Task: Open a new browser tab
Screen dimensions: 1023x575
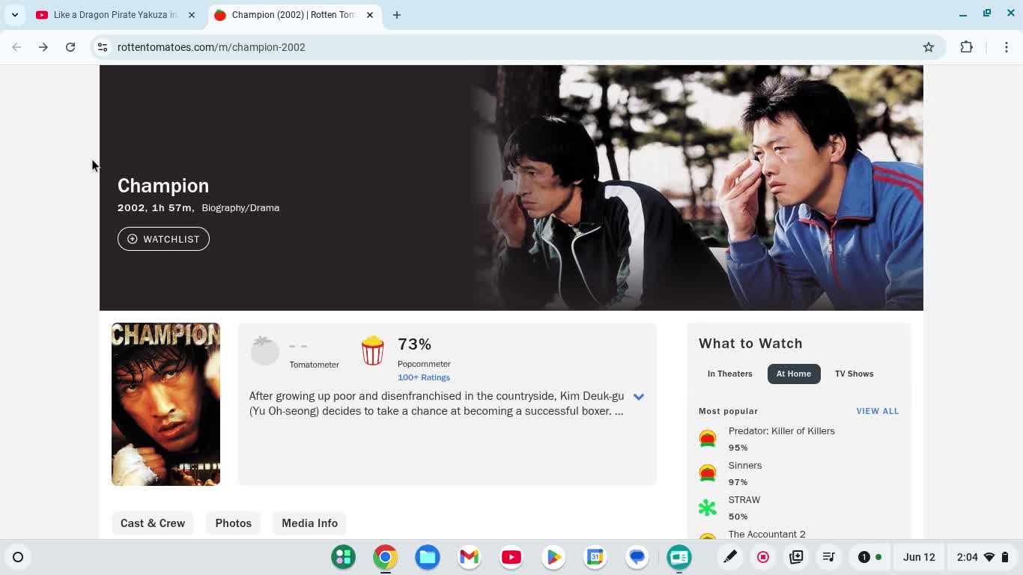Action: click(x=397, y=15)
